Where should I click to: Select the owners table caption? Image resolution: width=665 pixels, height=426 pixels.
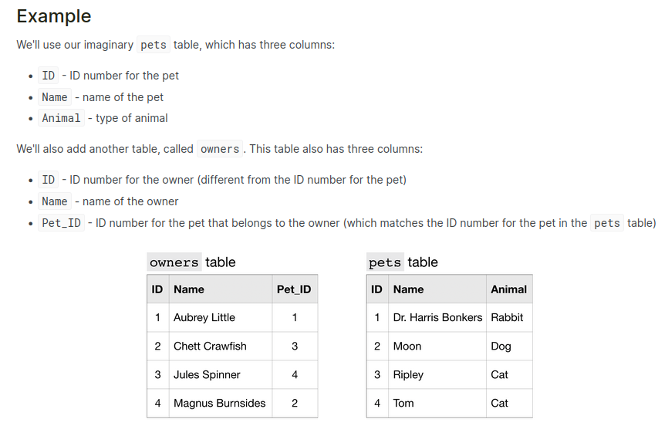click(x=192, y=262)
